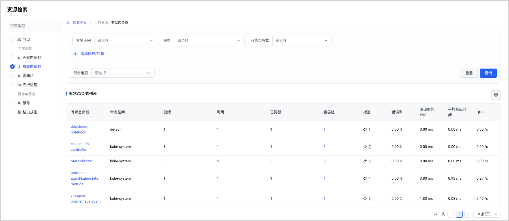This screenshot has width=509, height=221.
Task: Click the 3.80 ms response time value
Action: click(426, 178)
